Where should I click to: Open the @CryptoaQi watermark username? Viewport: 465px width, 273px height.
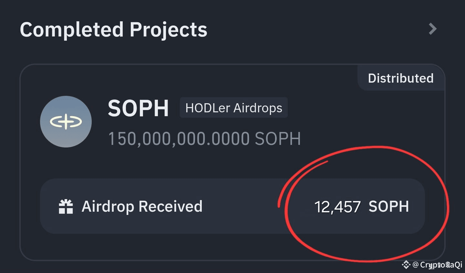438,265
